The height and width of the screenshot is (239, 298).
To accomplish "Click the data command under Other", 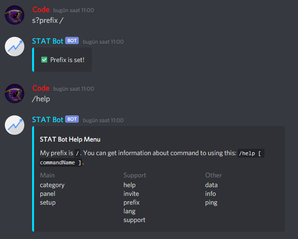I will [x=211, y=185].
